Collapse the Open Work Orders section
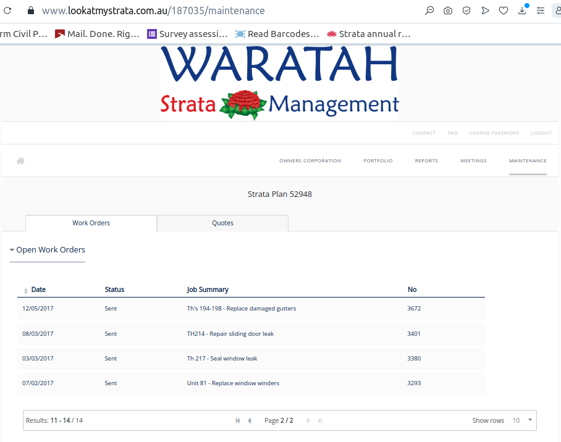 [x=48, y=250]
